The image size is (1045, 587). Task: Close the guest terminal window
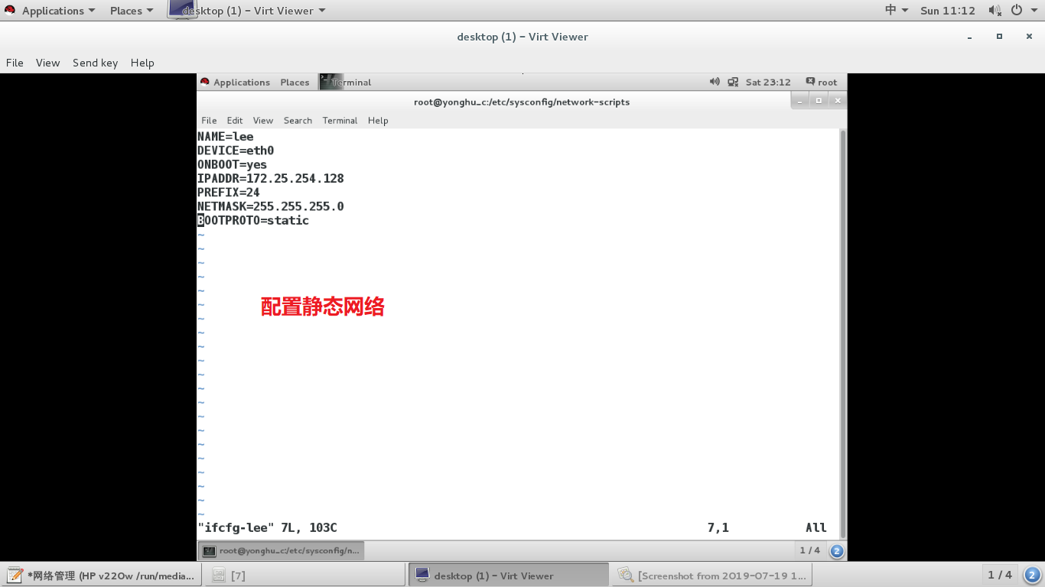(838, 101)
